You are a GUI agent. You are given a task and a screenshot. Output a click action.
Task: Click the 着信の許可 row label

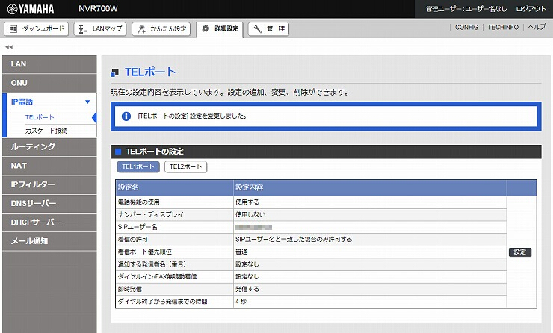pyautogui.click(x=132, y=239)
